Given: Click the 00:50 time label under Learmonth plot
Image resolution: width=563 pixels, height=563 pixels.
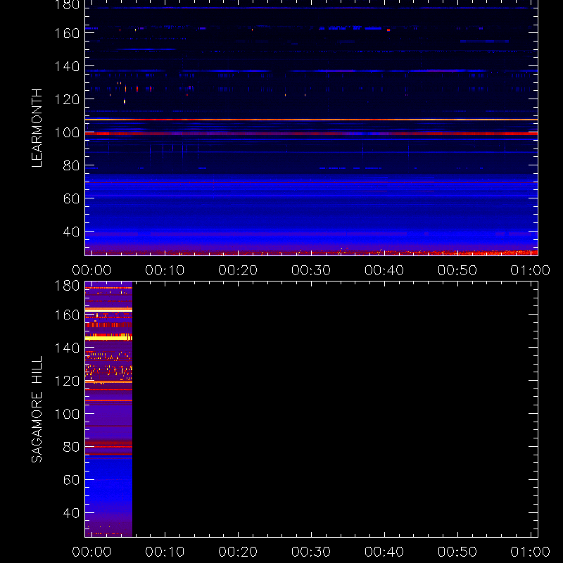Looking at the screenshot, I should point(457,270).
